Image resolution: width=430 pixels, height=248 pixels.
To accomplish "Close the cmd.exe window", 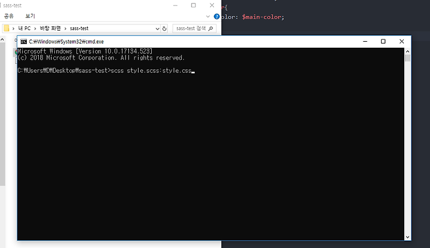I will (x=401, y=41).
